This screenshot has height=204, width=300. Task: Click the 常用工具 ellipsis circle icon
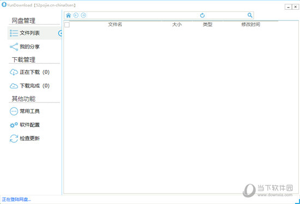(x=14, y=111)
